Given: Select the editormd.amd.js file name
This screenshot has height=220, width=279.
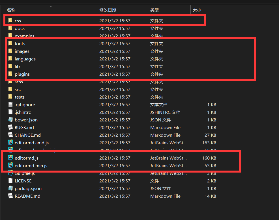Looking at the screenshot, I should [x=32, y=143].
